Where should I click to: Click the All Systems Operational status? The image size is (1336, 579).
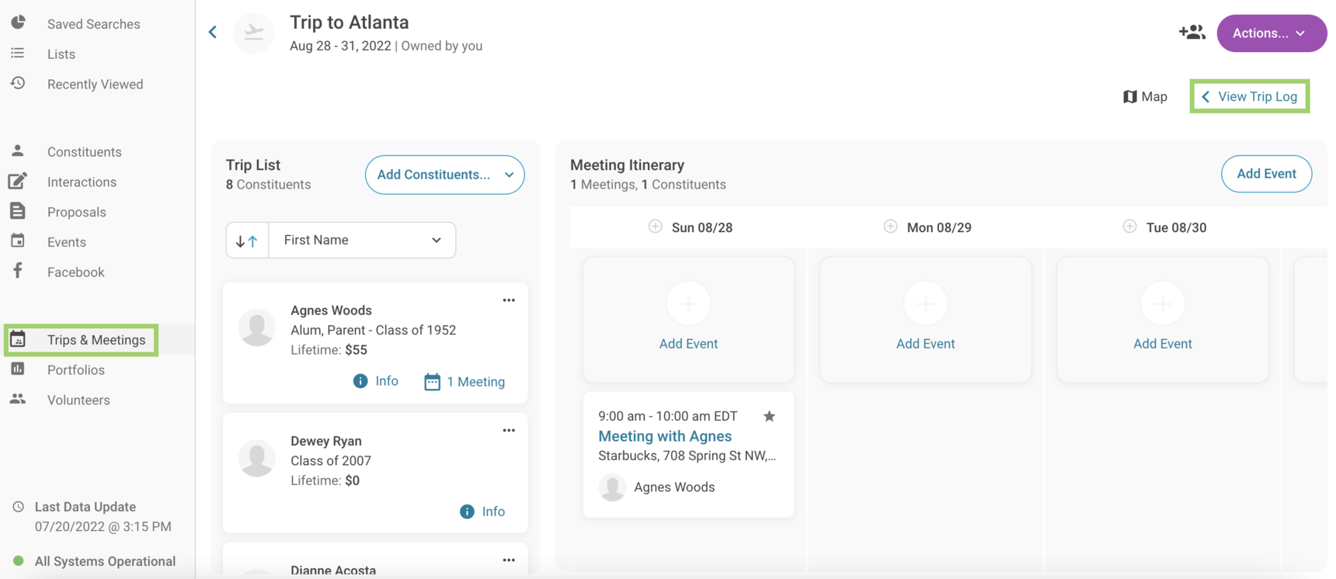95,561
